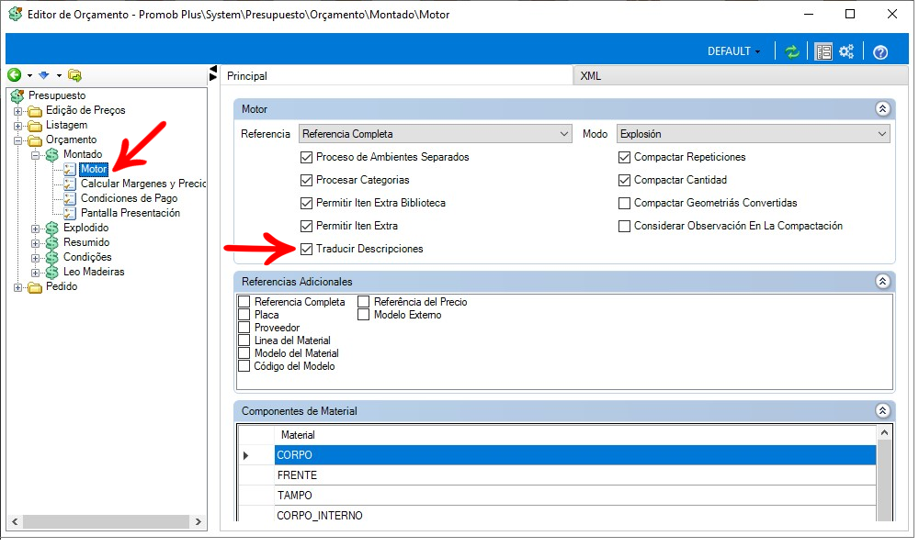Click the Montado dollar icon
This screenshot has width=919, height=547.
click(52, 154)
